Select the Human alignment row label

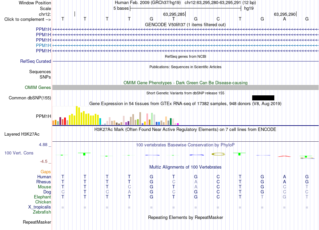(44, 177)
